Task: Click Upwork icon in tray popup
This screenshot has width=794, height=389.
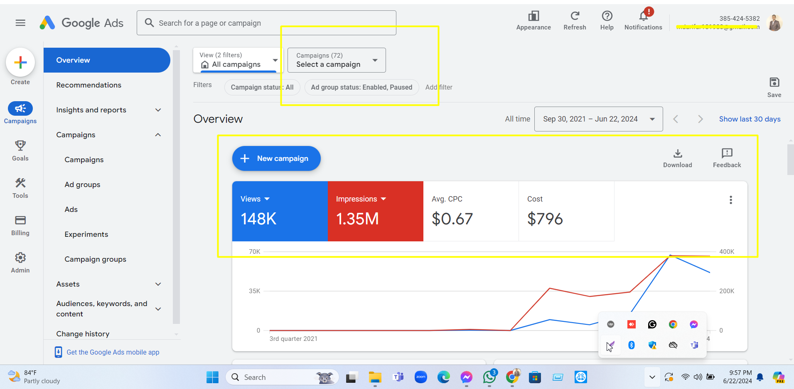Action: click(x=610, y=324)
